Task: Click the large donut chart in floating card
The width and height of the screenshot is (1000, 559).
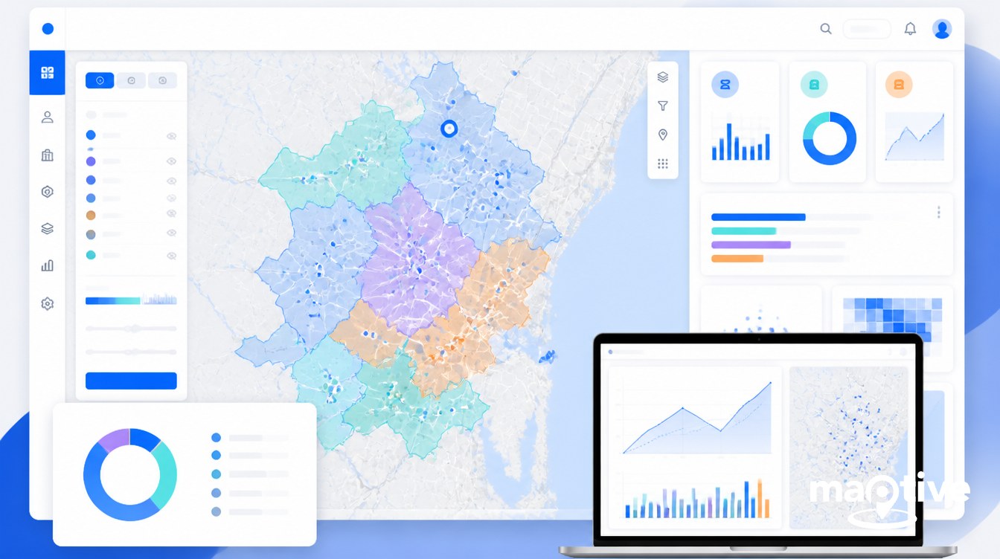Action: pyautogui.click(x=130, y=474)
